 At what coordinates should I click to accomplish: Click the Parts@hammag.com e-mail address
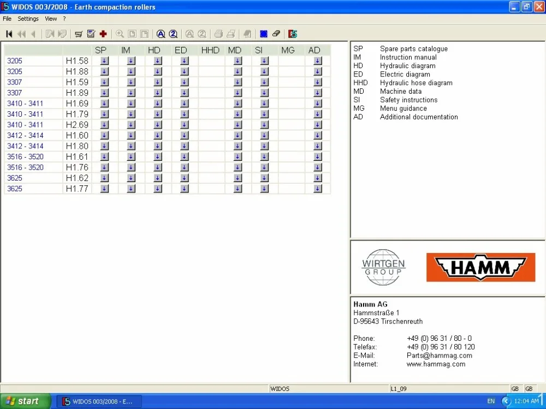(440, 356)
